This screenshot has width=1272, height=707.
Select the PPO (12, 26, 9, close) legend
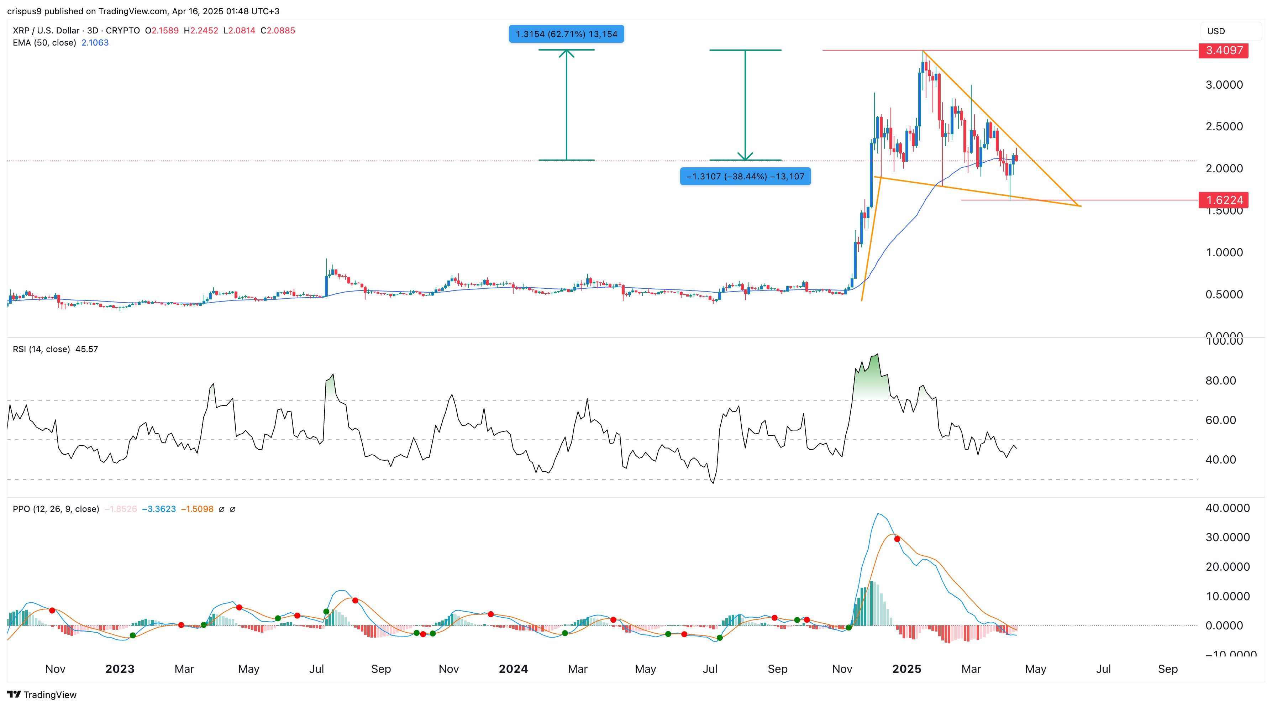pos(56,509)
